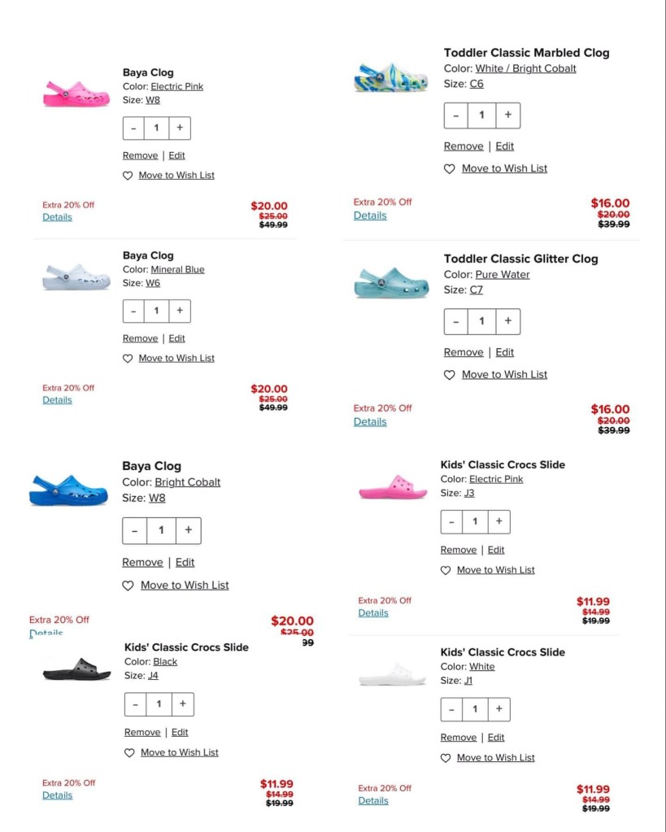Click the heart icon for Electric Pink Baya Clog
This screenshot has height=832, width=666.
128,176
